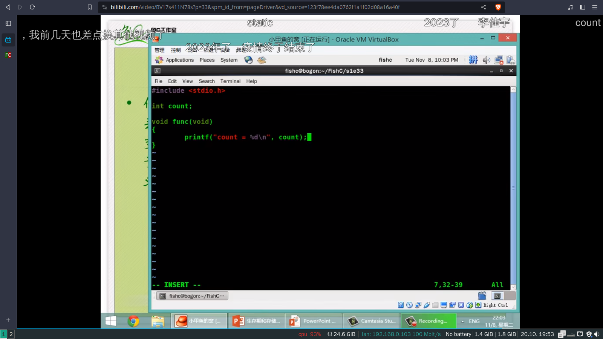Image resolution: width=603 pixels, height=339 pixels.
Task: Select the FC sidebar tab
Action: point(8,55)
